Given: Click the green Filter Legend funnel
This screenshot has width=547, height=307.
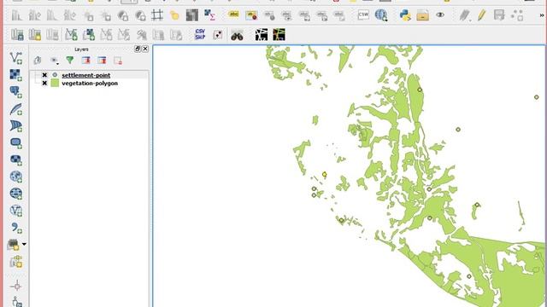Looking at the screenshot, I should point(70,61).
